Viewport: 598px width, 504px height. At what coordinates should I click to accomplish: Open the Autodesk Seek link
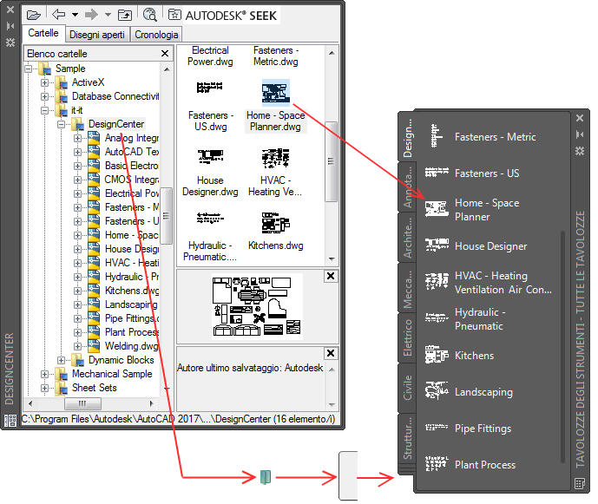pos(231,16)
